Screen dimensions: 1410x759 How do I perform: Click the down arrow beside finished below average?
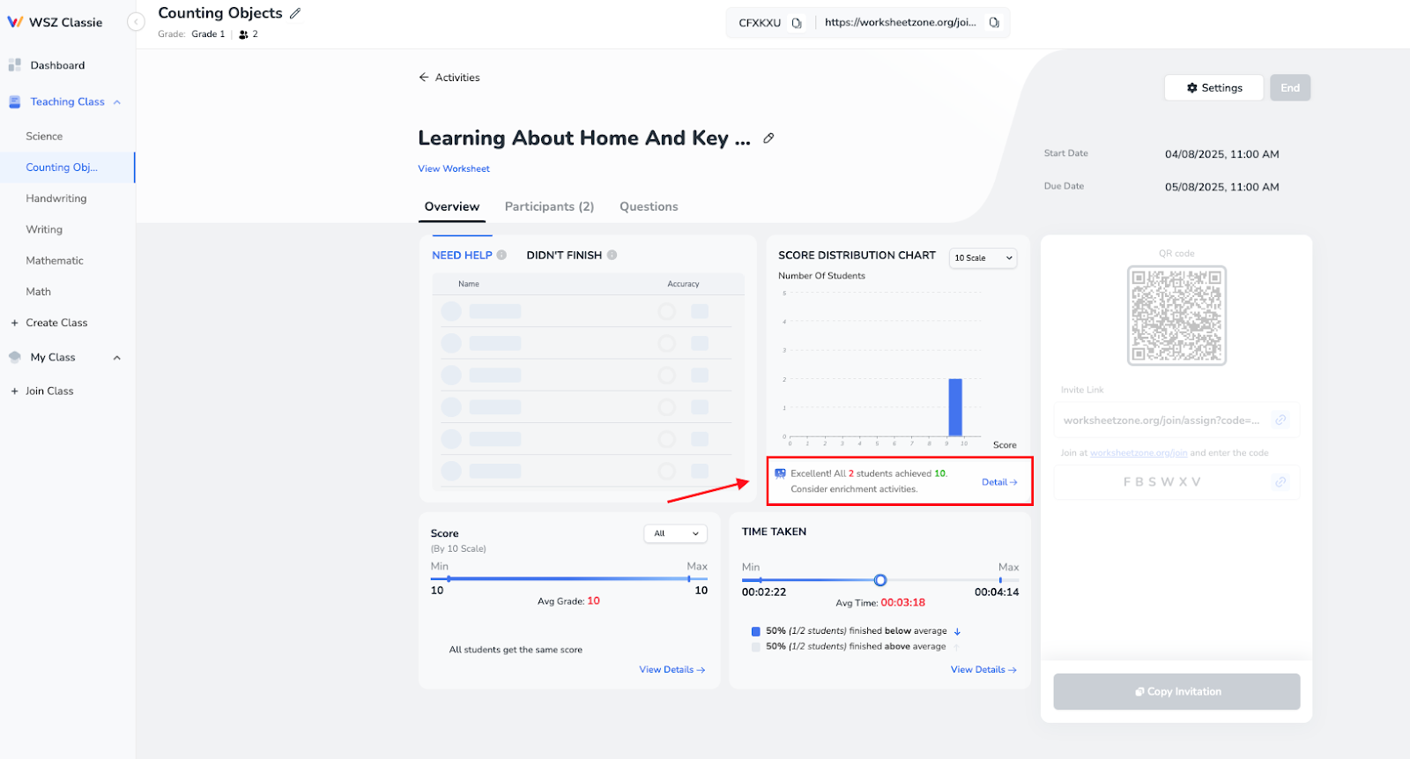(x=957, y=631)
